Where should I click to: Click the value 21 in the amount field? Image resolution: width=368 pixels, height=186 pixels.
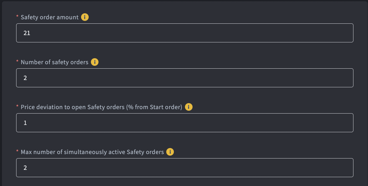coord(27,33)
